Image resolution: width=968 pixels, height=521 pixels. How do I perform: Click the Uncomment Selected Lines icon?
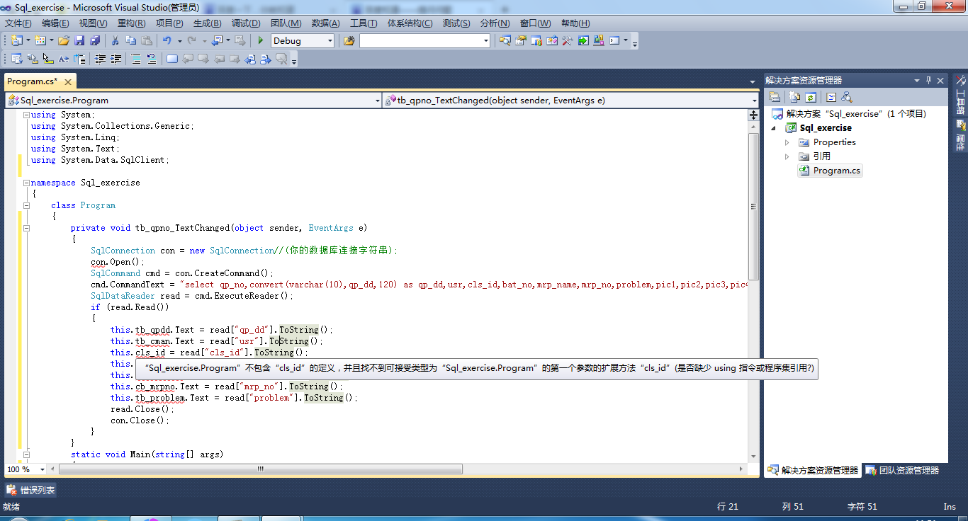pyautogui.click(x=152, y=59)
